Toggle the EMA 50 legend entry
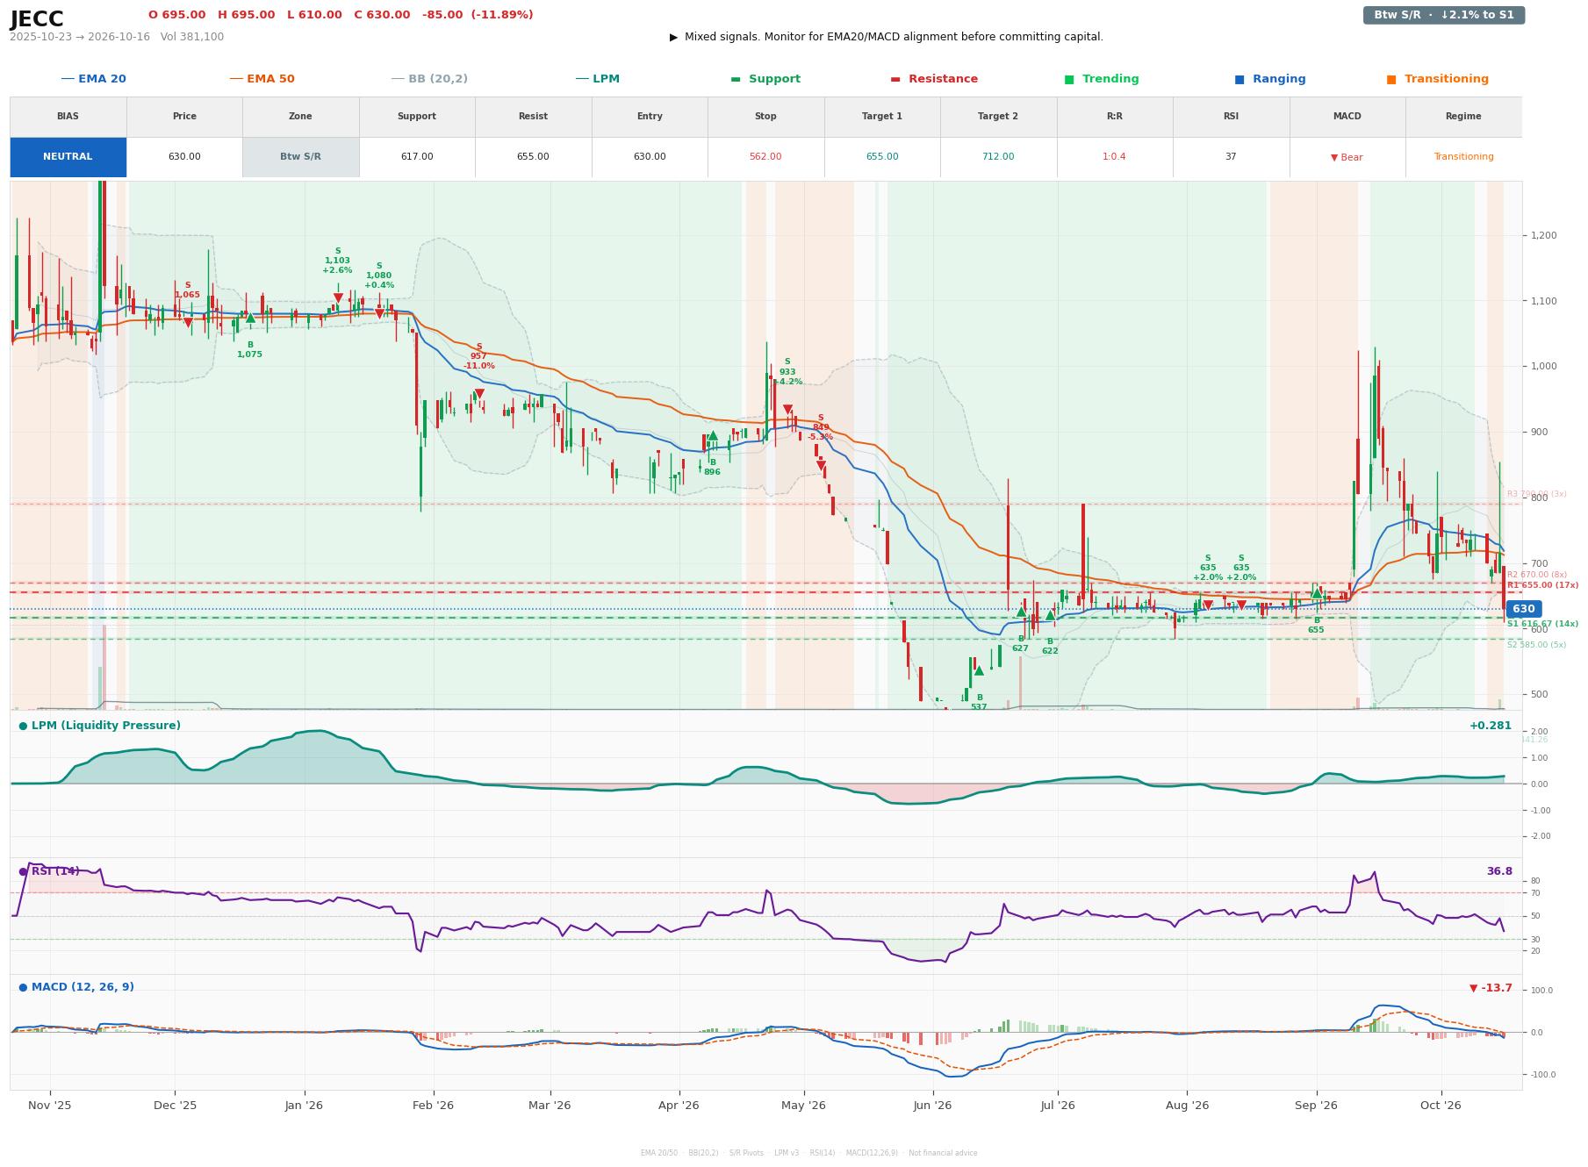 (262, 79)
